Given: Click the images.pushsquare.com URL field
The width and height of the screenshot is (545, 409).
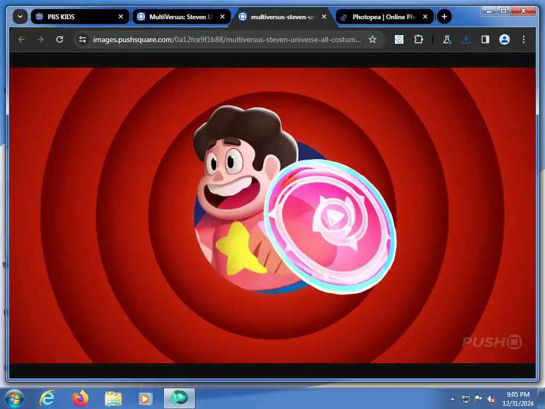Looking at the screenshot, I should click(227, 39).
